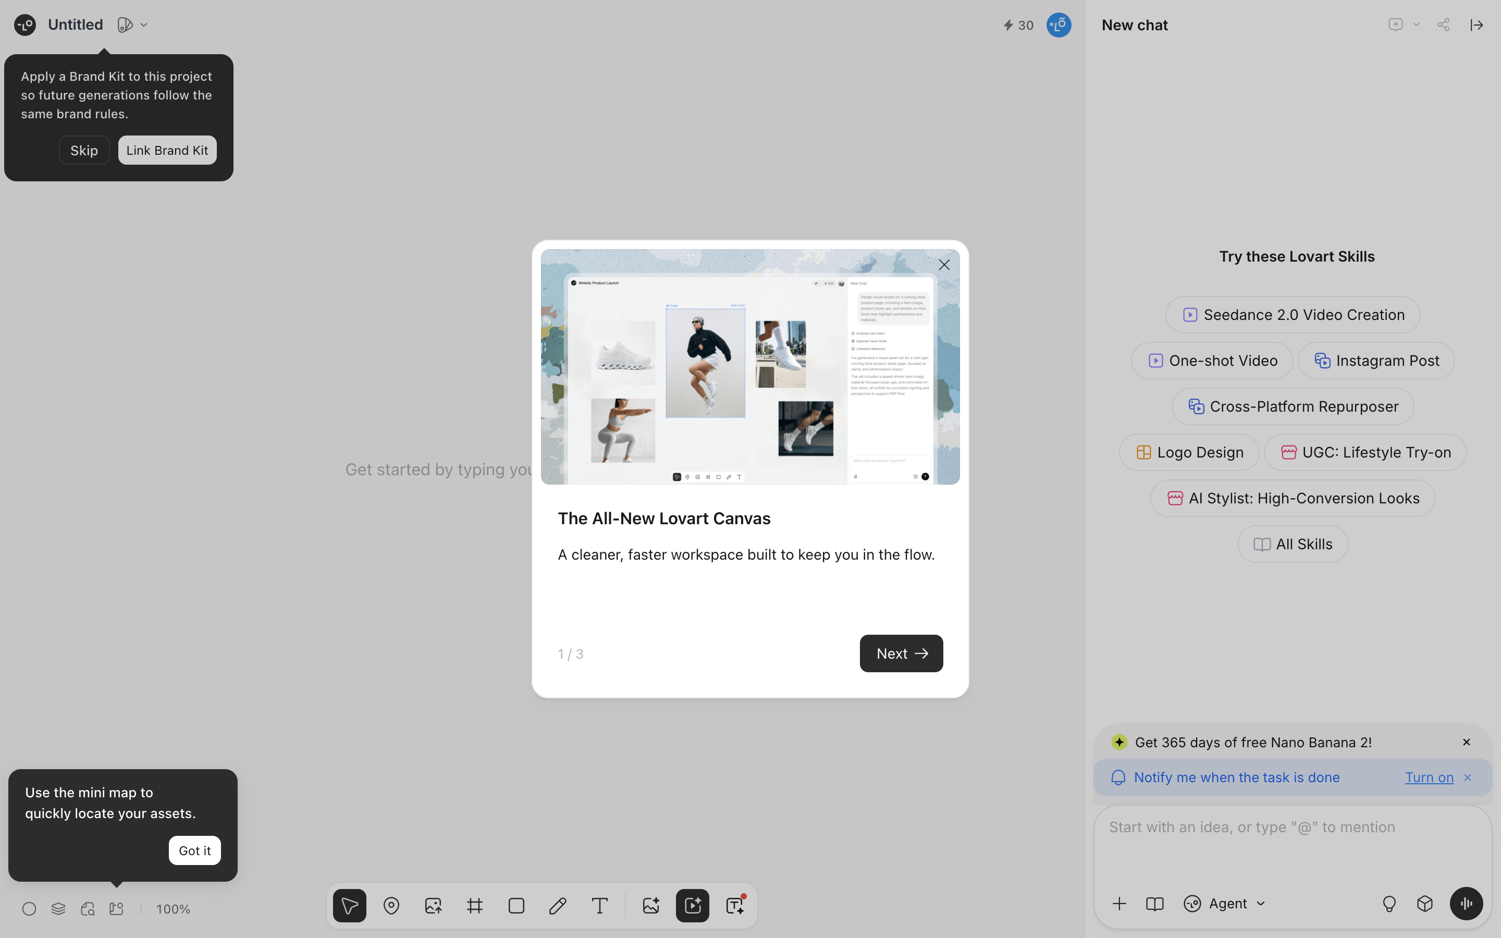Select the Seedance 2.0 Video Creation skill

click(x=1293, y=315)
